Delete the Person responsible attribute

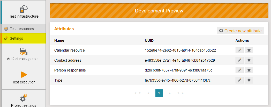(249, 70)
